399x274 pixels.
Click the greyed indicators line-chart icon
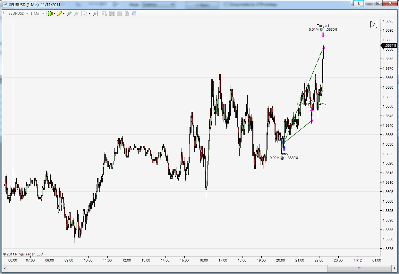pos(119,13)
